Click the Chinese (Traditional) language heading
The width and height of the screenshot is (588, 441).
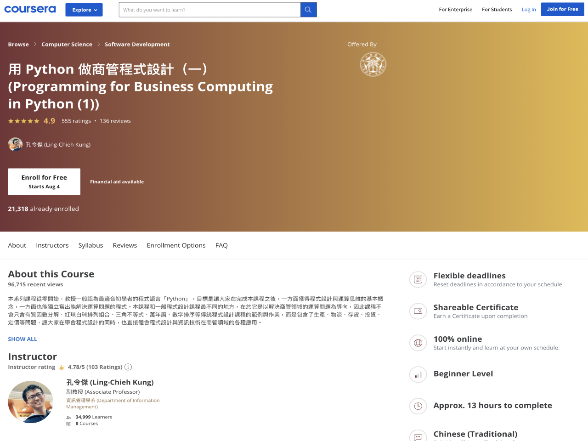pos(475,434)
